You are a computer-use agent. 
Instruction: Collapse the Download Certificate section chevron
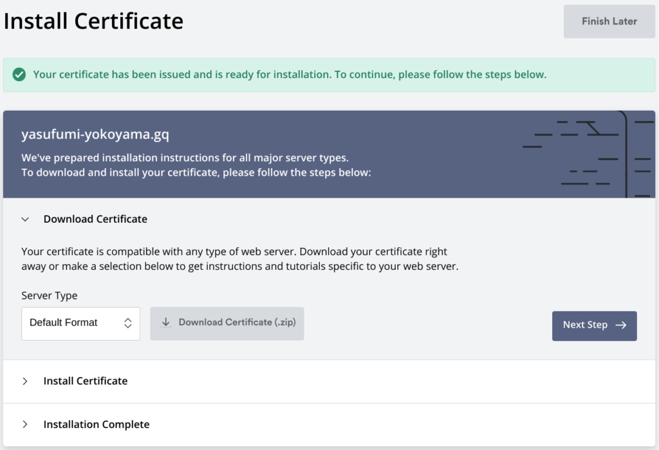pos(25,219)
